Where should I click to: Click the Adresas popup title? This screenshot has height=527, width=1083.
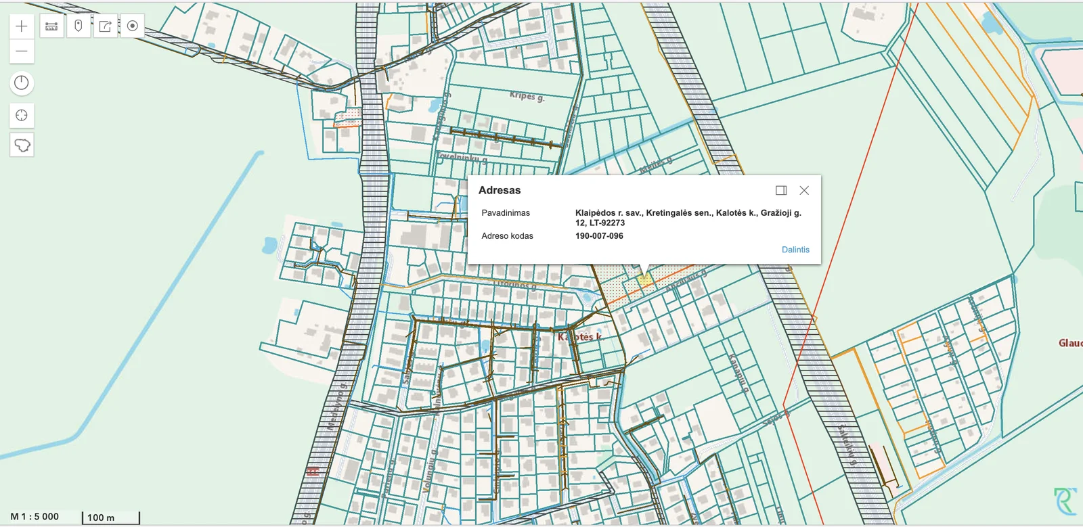(x=500, y=191)
